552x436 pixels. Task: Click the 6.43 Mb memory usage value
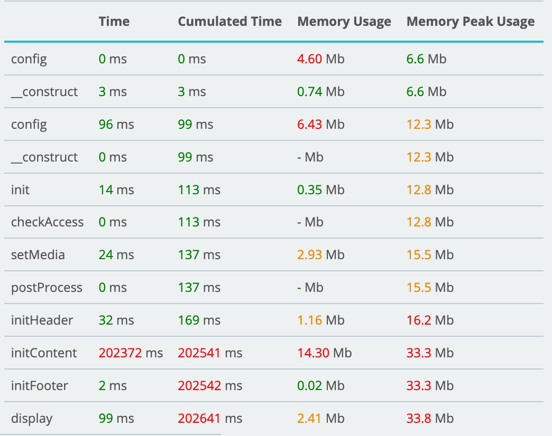click(320, 125)
